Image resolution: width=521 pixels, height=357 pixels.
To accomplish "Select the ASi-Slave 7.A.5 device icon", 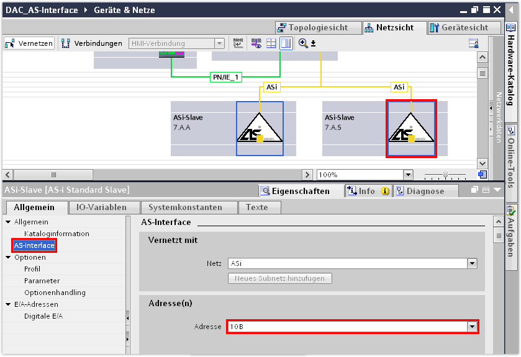I will point(410,129).
